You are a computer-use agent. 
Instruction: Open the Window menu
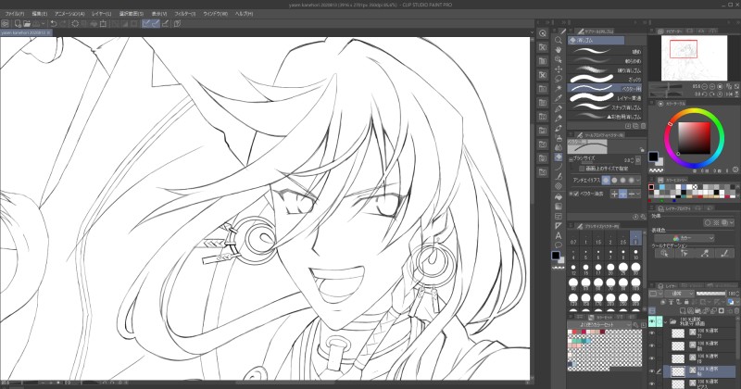[x=215, y=14]
